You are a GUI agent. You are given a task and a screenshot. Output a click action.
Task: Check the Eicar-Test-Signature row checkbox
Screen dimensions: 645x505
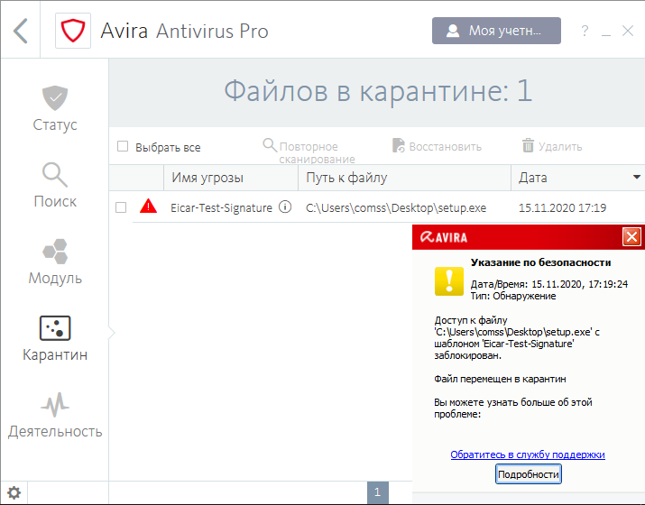121,207
